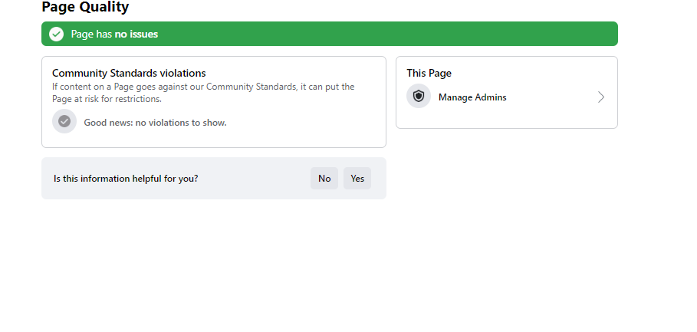This screenshot has width=697, height=332.
Task: Click the "Good news: no violations to show." message
Action: [x=155, y=123]
